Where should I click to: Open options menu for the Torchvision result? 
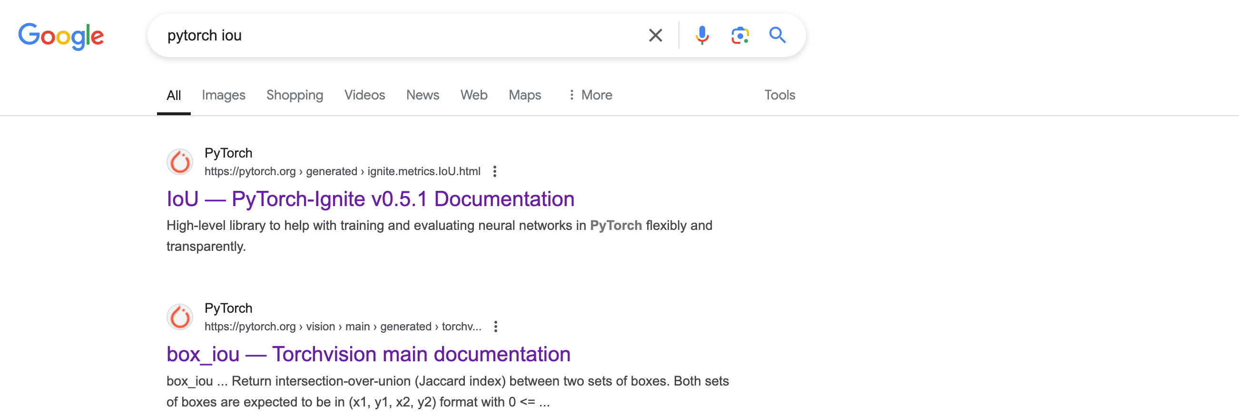495,327
